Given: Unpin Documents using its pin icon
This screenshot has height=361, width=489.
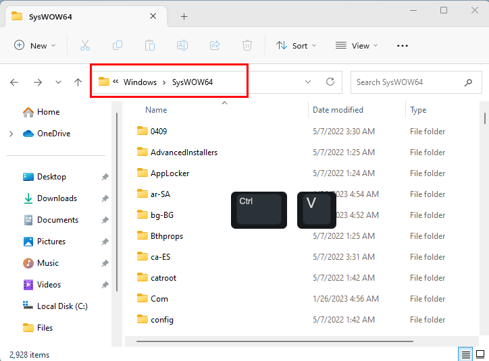Looking at the screenshot, I should pos(105,220).
